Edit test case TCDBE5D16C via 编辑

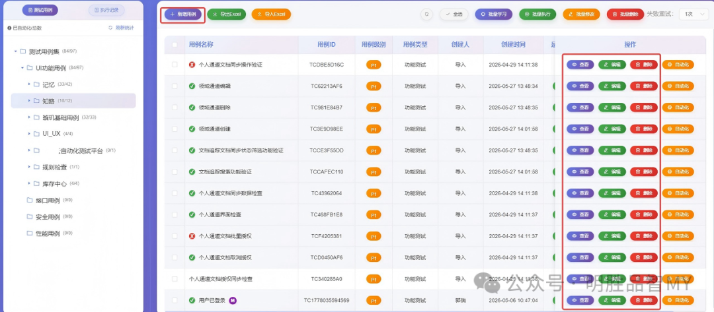point(612,65)
